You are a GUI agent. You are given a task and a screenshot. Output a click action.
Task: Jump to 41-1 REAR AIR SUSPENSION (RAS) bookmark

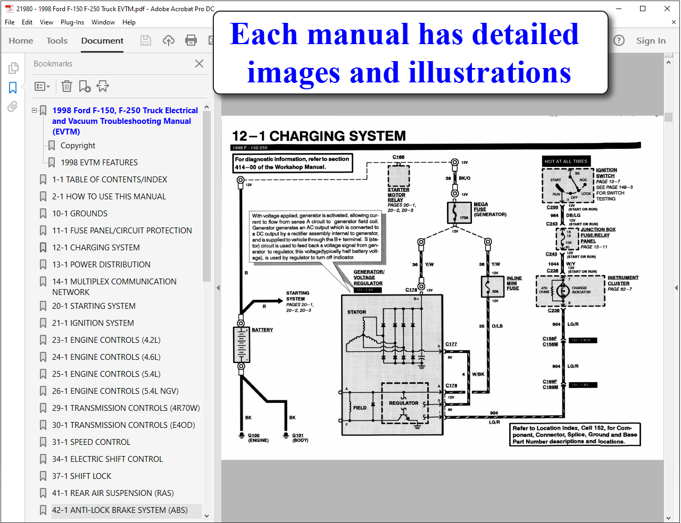(113, 493)
